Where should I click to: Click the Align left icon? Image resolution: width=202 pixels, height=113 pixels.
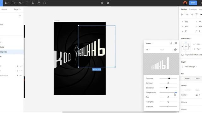182,14
